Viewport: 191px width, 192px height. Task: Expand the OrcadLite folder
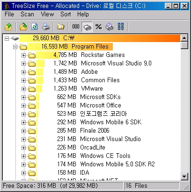coord(23,148)
